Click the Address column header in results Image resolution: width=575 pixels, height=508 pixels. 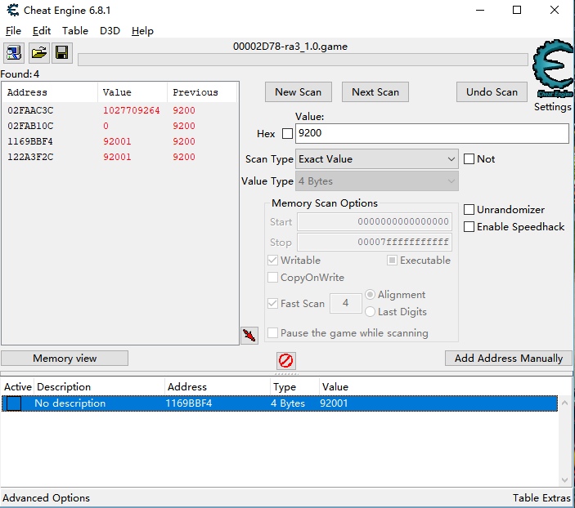pos(50,92)
